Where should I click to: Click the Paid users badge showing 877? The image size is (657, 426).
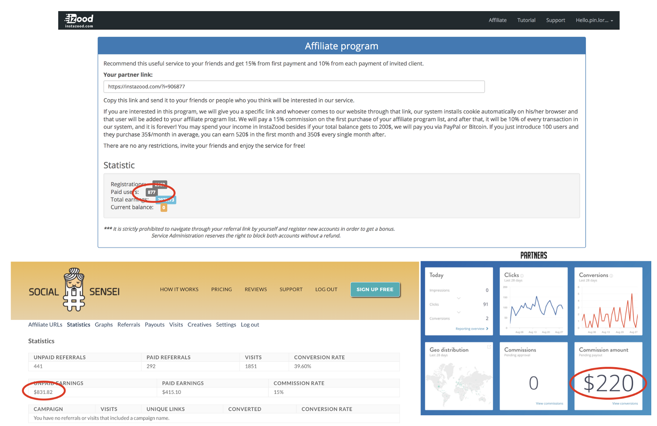pos(152,192)
